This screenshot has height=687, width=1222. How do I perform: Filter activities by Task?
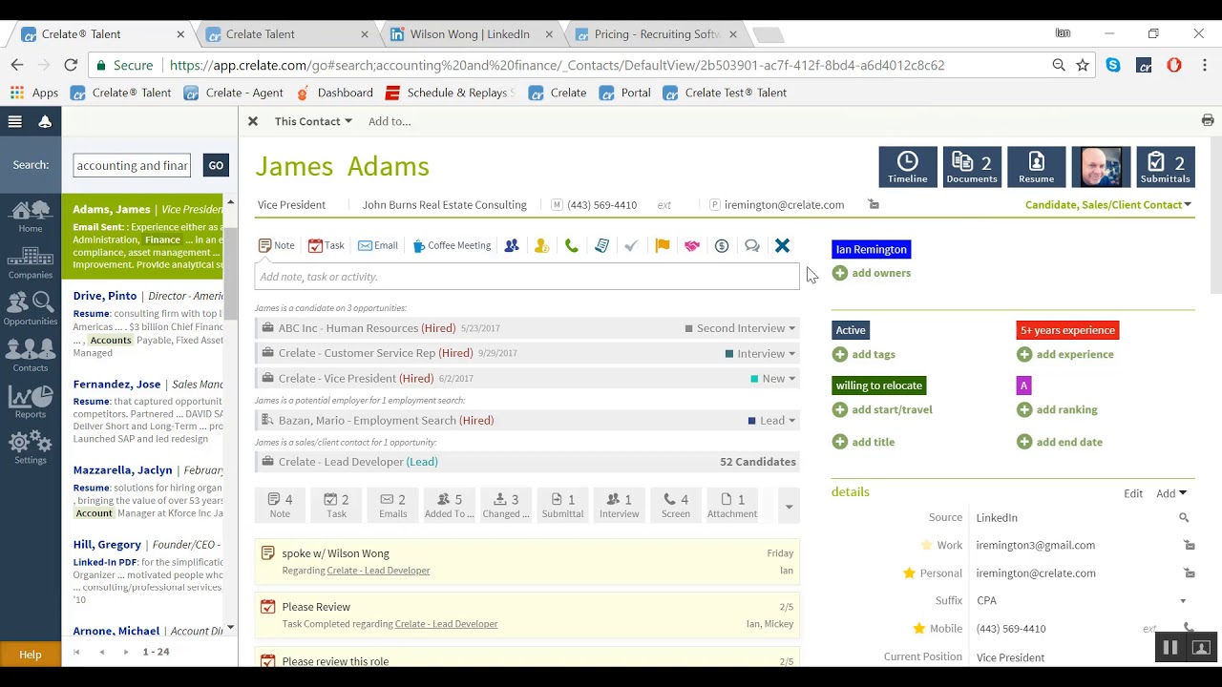click(x=336, y=505)
